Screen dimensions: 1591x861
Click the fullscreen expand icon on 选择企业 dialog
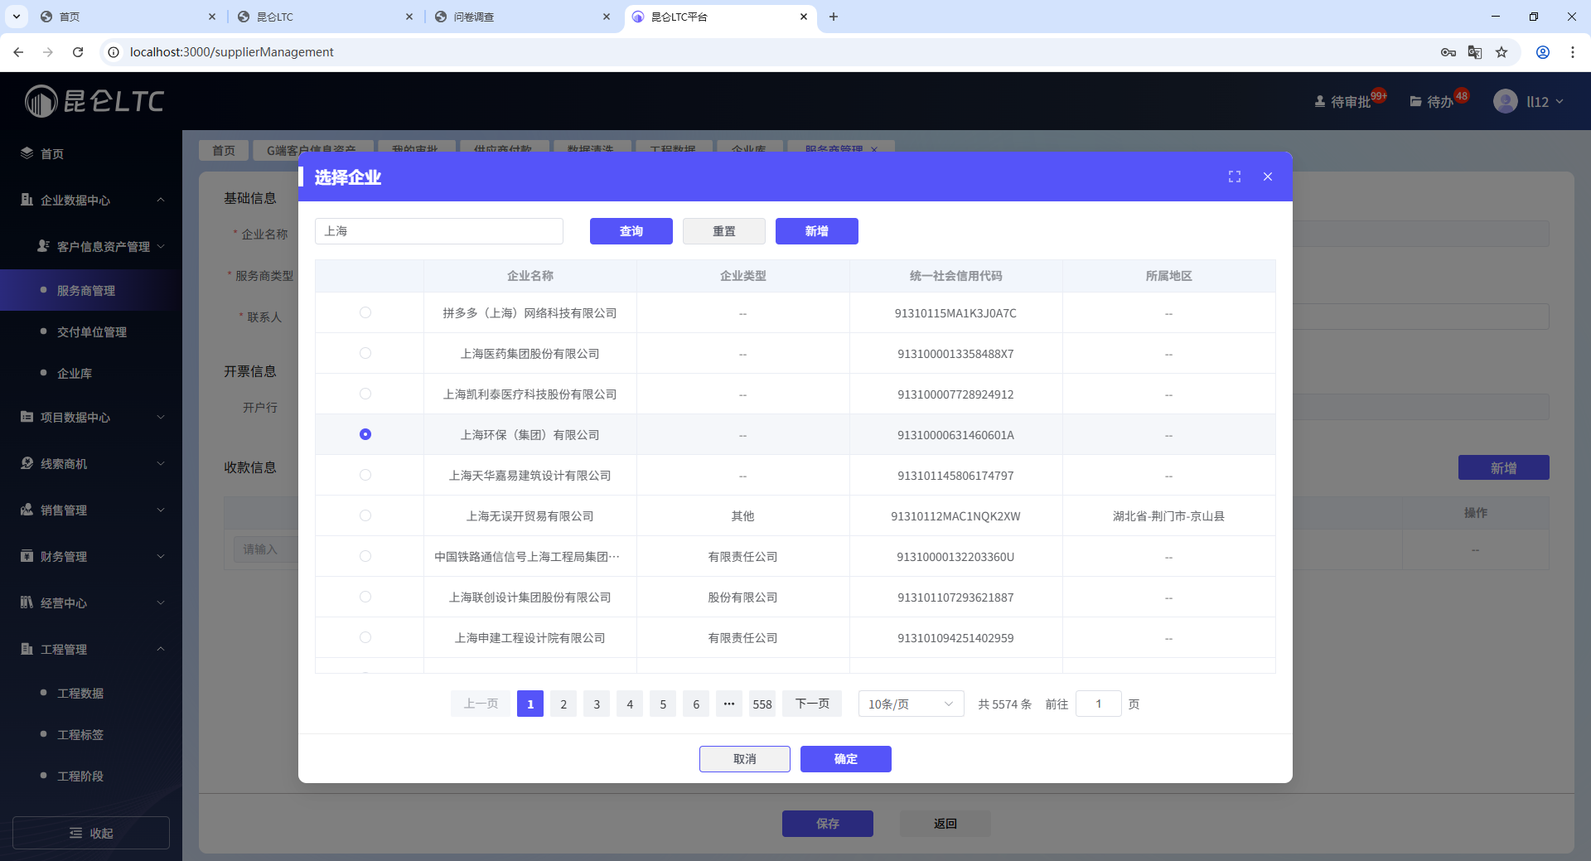pyautogui.click(x=1234, y=177)
